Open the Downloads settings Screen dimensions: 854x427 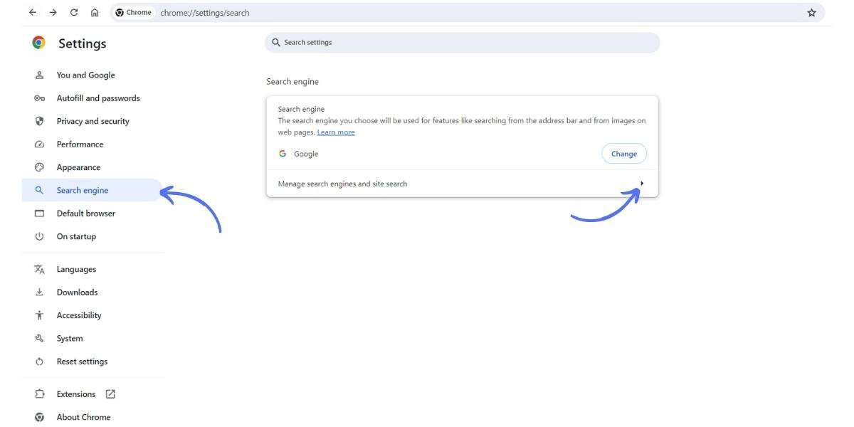pyautogui.click(x=78, y=292)
